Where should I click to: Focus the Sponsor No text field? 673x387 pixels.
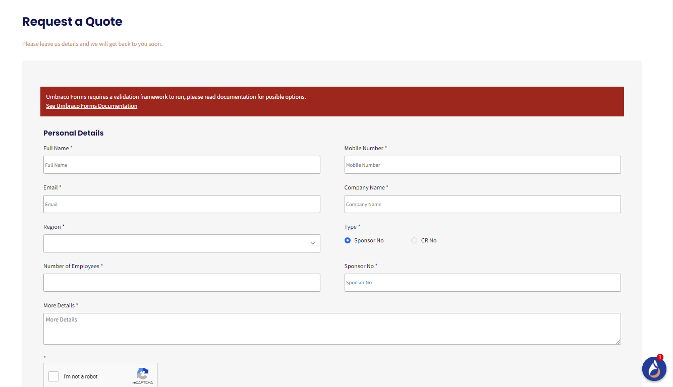[x=482, y=283]
